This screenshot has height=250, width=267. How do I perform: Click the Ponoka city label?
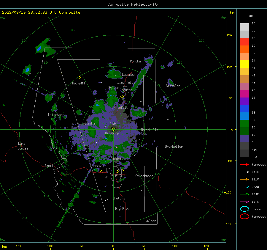(x=135, y=61)
